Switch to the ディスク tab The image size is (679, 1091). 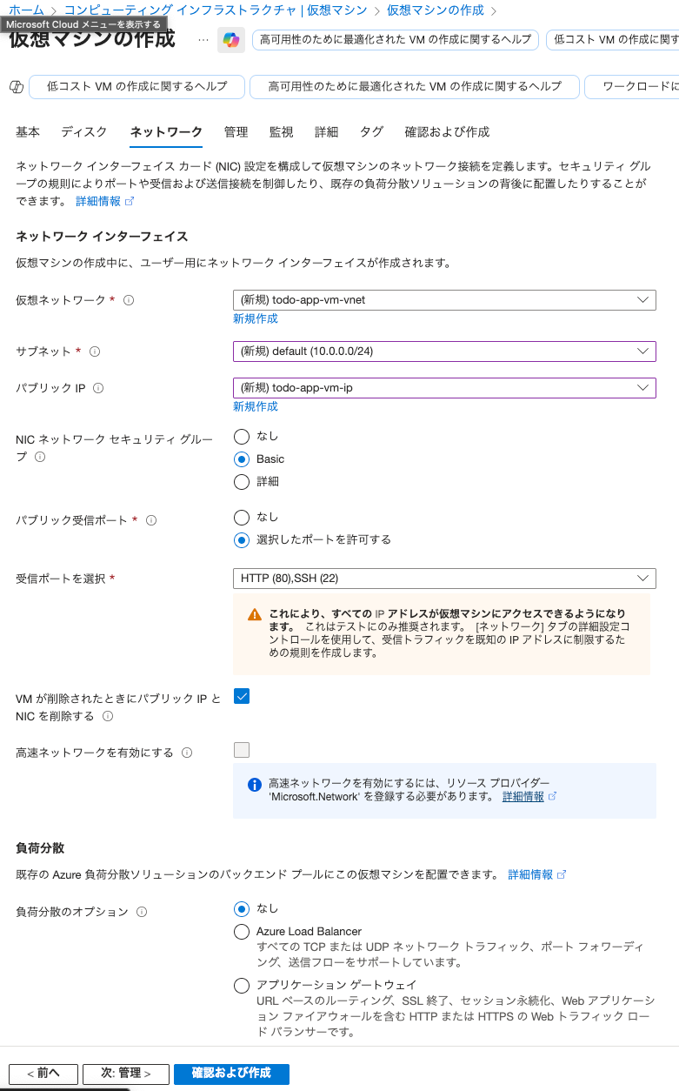click(84, 132)
